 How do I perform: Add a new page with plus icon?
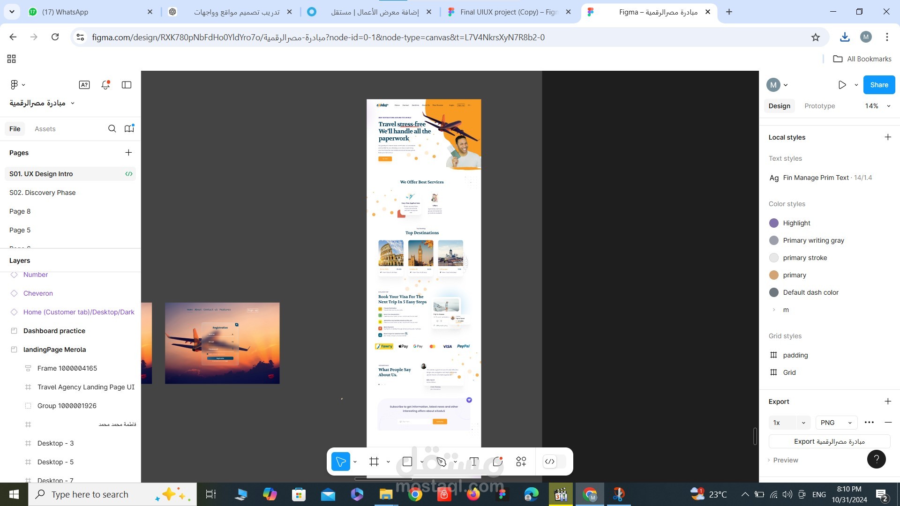point(128,152)
